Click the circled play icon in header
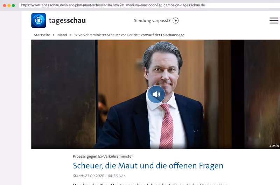280x185 pixels. (x=176, y=21)
